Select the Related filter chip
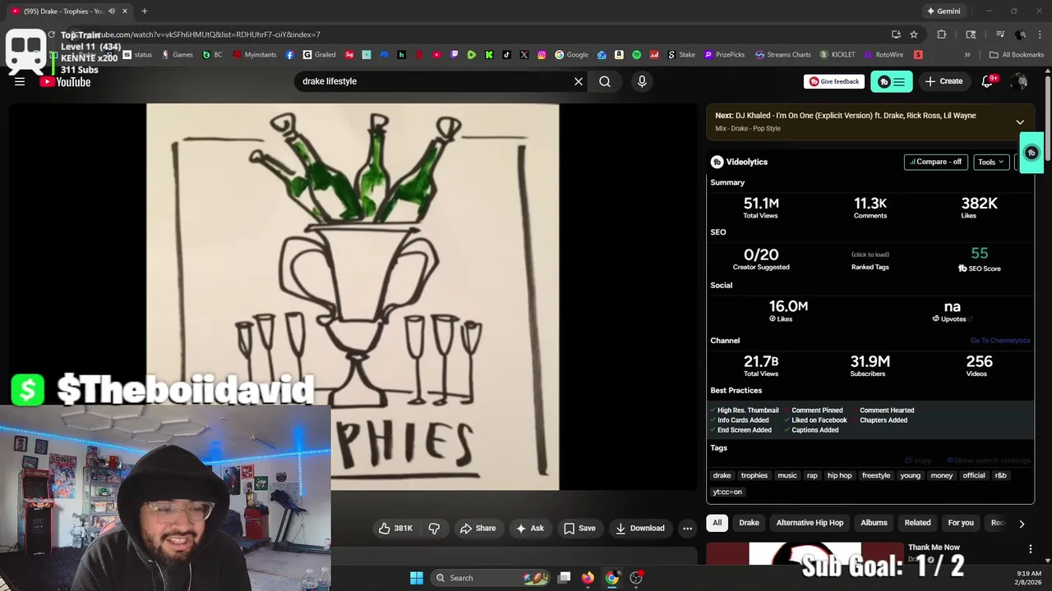The height and width of the screenshot is (591, 1052). pyautogui.click(x=917, y=523)
